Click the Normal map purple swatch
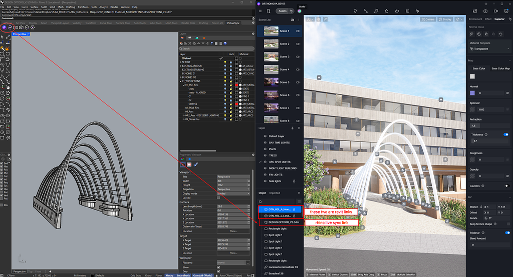 coord(472,93)
